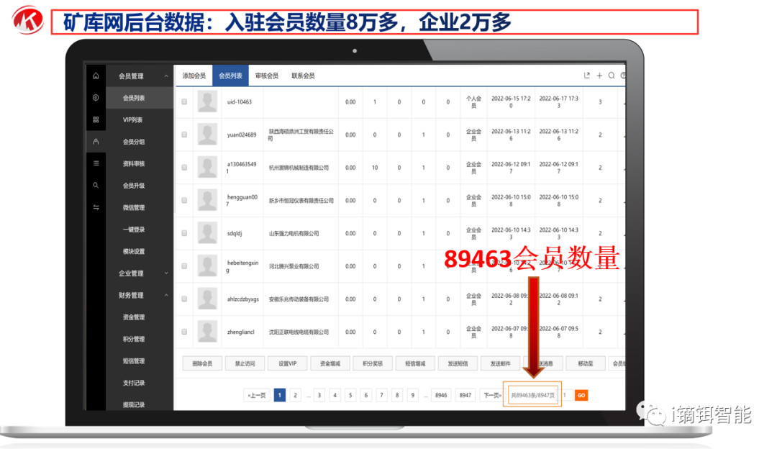Viewport: 777px width, 449px height.
Task: Expand the 企业管理 menu section
Action: click(x=166, y=273)
